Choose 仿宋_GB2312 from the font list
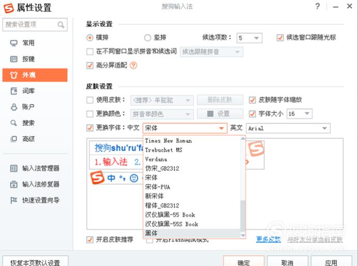358x266 pixels. click(192, 169)
